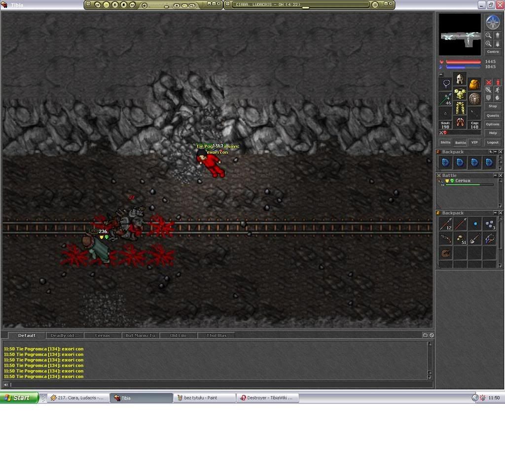Click the golden armor in the body slot
Image resolution: width=505 pixels, height=473 pixels.
(x=460, y=93)
